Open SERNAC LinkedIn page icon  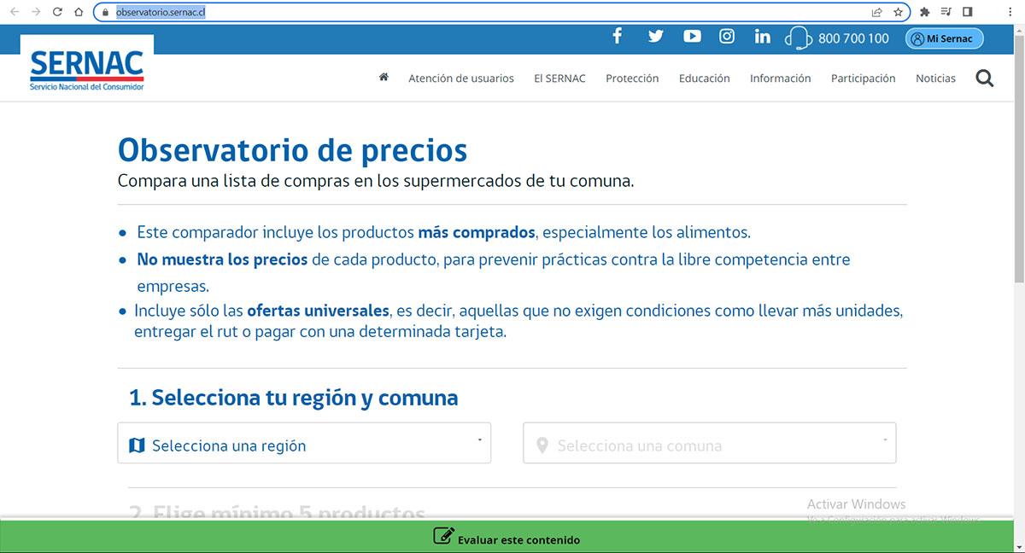click(763, 37)
